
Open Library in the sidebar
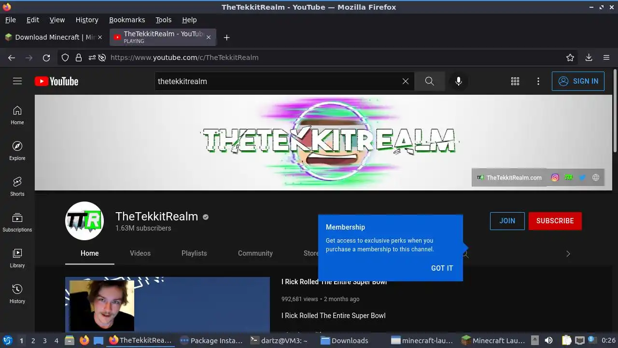click(x=17, y=259)
